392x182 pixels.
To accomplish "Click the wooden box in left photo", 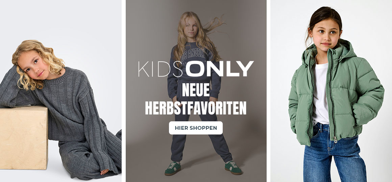I will pos(24,138).
